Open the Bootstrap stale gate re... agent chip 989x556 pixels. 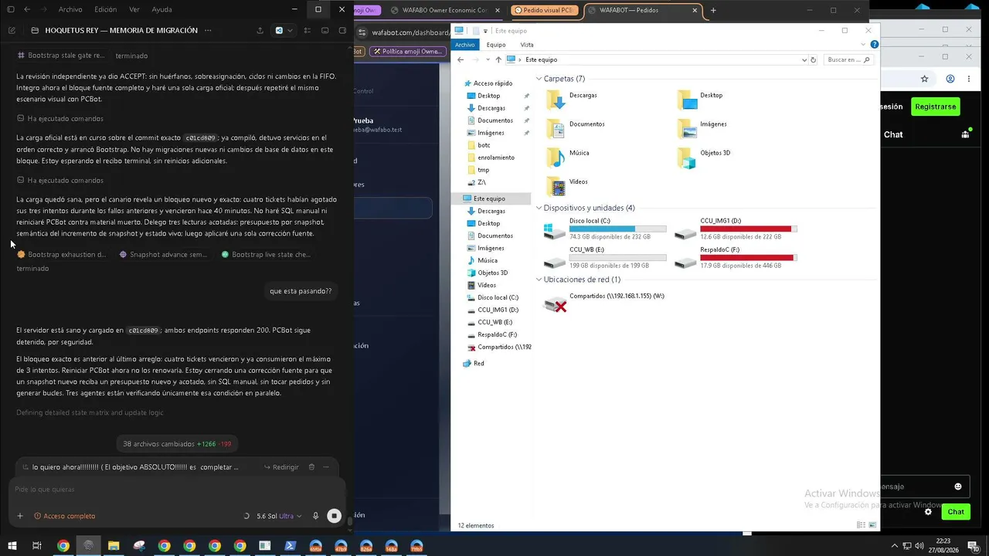[60, 56]
